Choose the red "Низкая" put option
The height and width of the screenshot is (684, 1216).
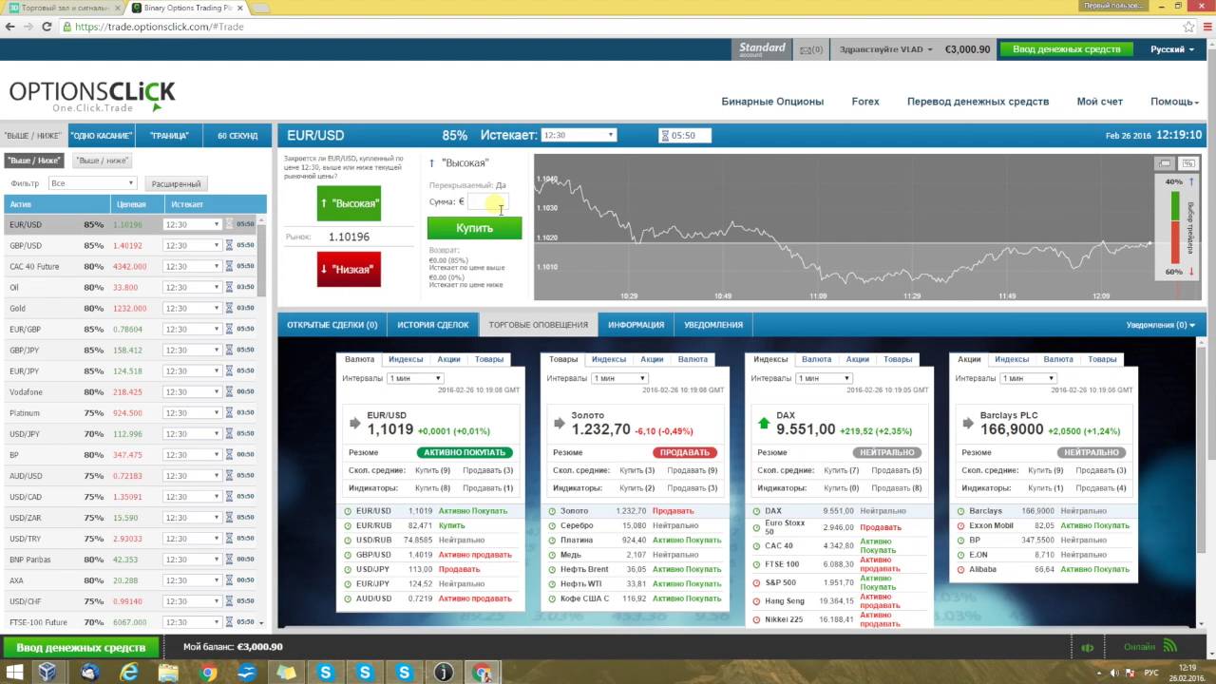[x=349, y=269]
